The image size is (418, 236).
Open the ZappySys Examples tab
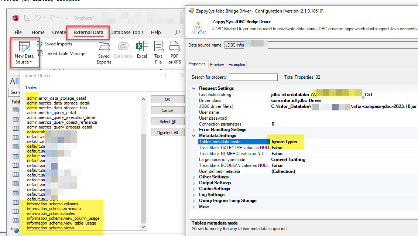237,65
